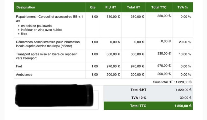Click the TVA % column header

coord(182,7)
